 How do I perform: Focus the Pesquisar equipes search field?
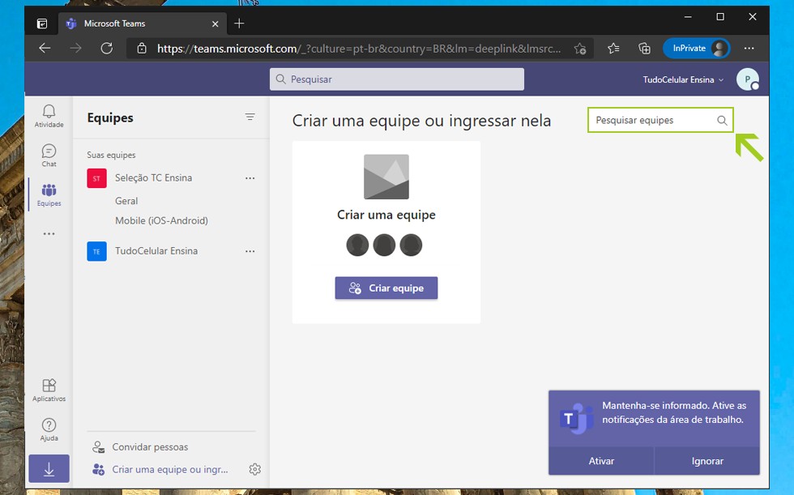(x=653, y=120)
